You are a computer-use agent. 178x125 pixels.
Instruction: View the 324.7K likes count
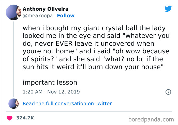point(25,118)
